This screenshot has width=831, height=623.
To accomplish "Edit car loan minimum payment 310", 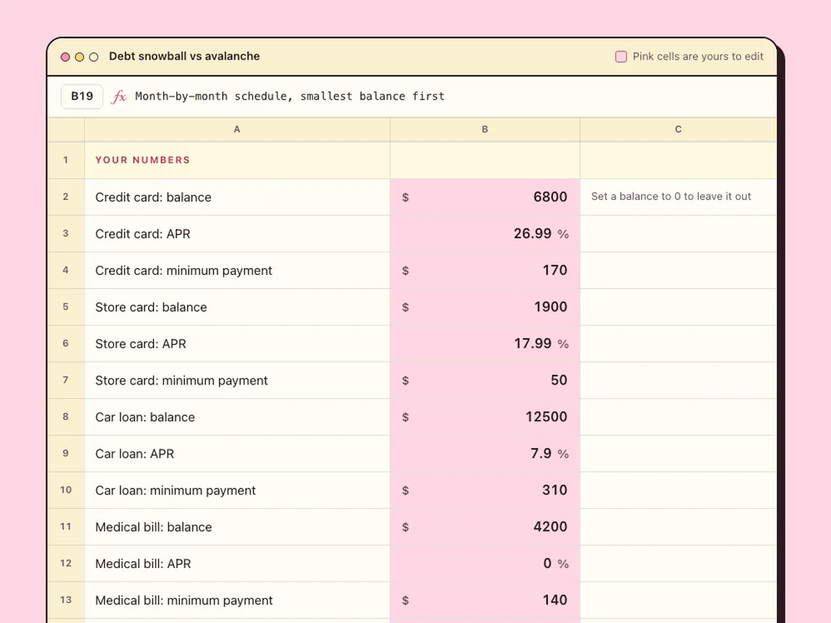I will (485, 490).
